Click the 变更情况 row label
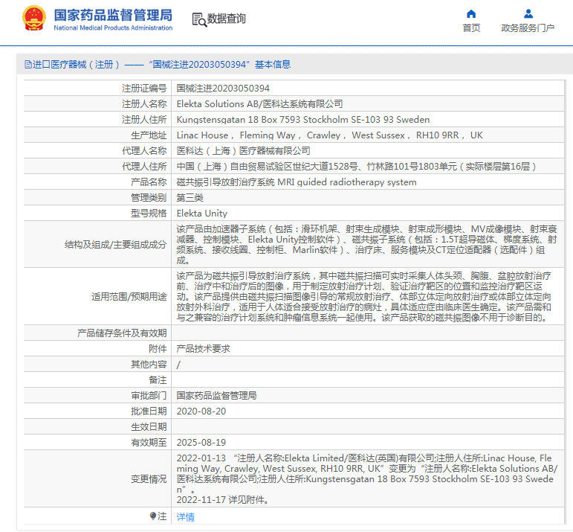 coord(149,479)
